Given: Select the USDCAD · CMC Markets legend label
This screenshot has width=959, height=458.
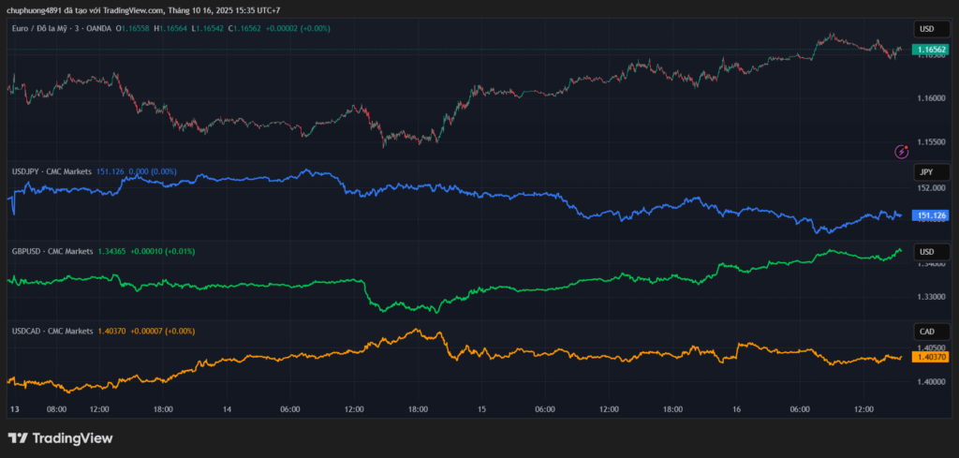Looking at the screenshot, I should point(52,332).
